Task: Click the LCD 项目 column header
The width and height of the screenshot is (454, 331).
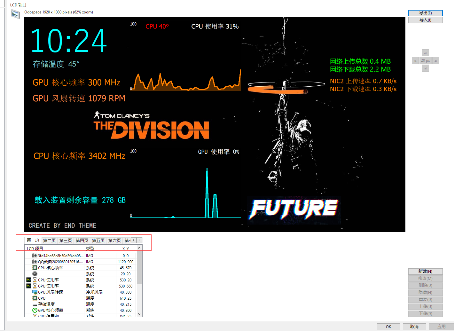Action: 55,248
